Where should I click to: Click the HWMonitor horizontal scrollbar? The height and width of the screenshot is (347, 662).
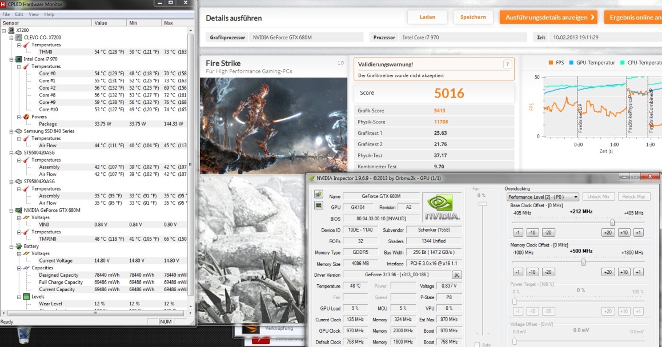[95, 313]
